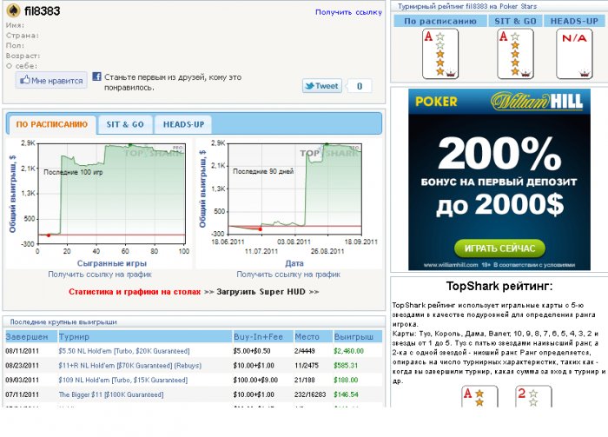Click the 'Последние крупные выигрыши' section title

tap(63, 321)
